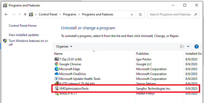Expand the view options dropdown arrow
The height and width of the screenshot is (103, 204).
188,46
